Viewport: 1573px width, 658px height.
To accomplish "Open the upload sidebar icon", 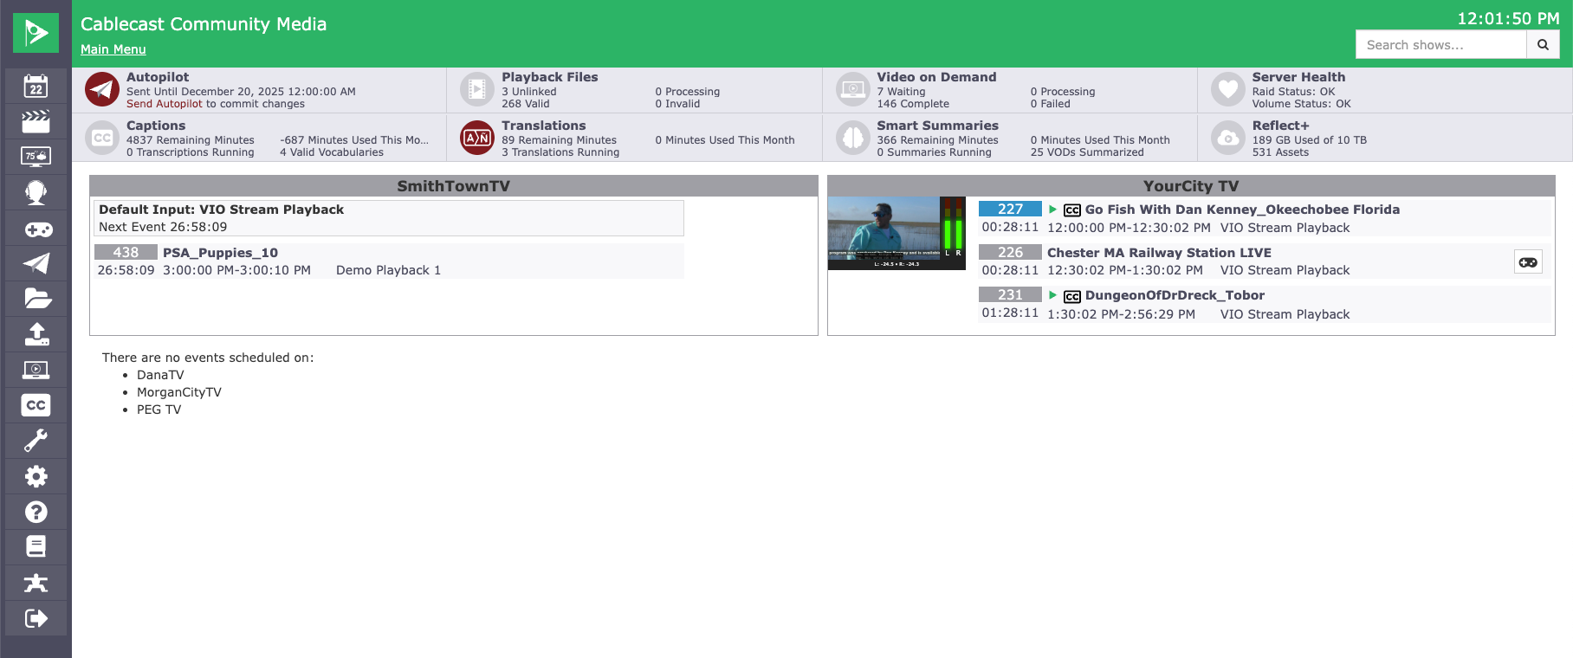I will pos(36,334).
